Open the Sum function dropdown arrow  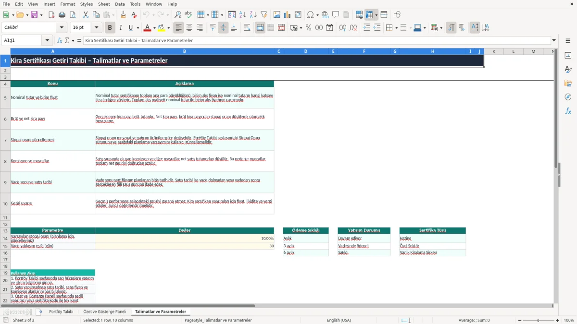pos(73,40)
